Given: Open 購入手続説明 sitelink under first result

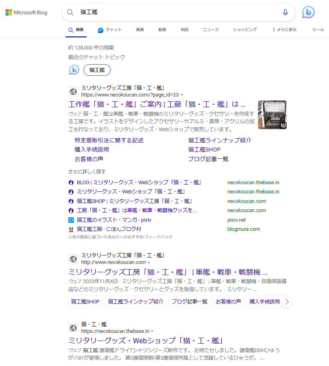Looking at the screenshot, I should pyautogui.click(x=92, y=150).
